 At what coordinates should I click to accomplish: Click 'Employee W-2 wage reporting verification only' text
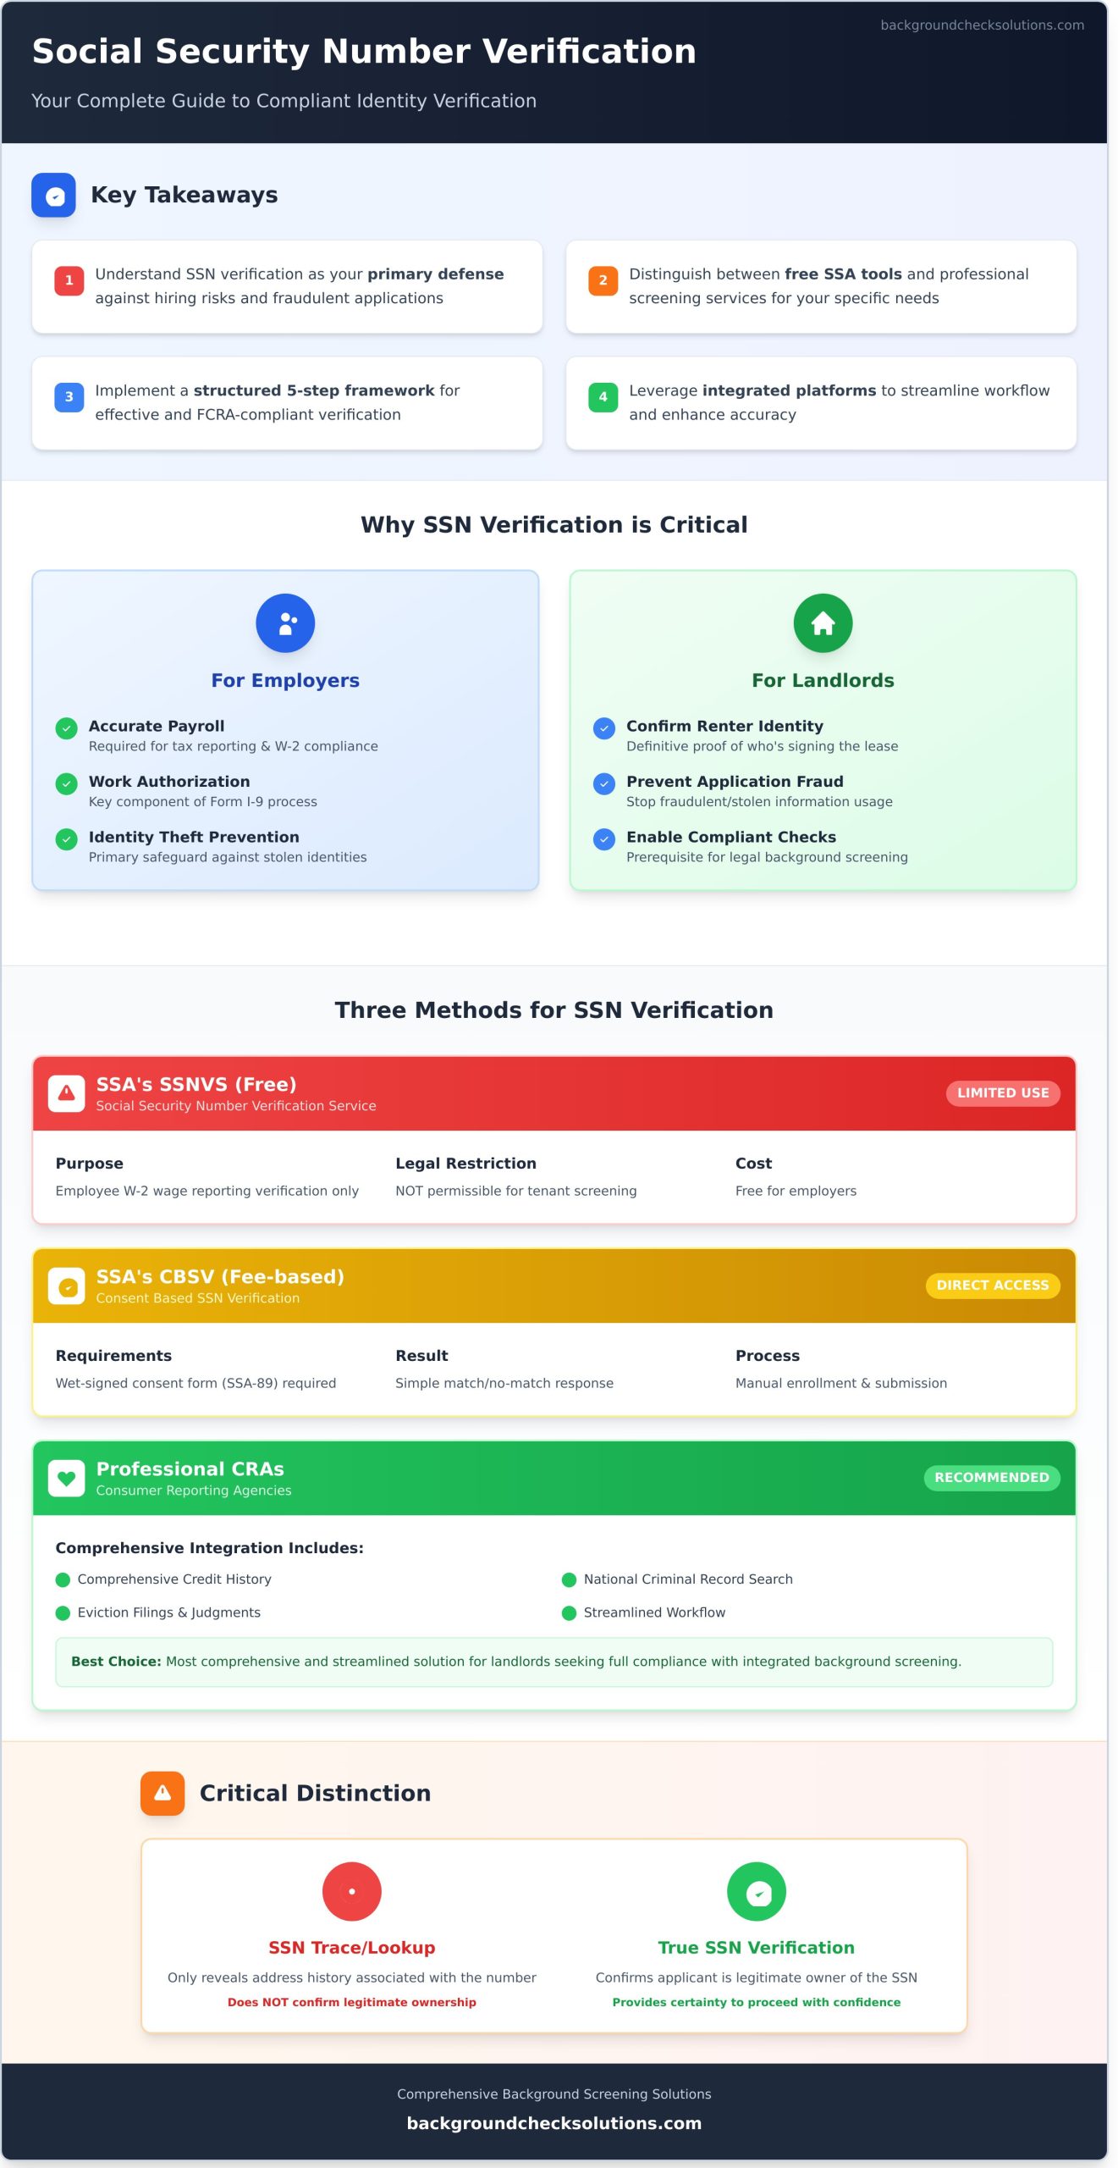coord(207,1192)
